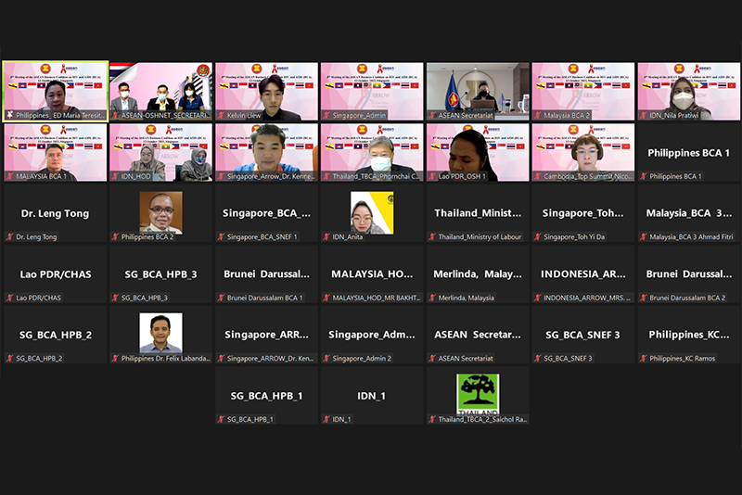Click the muted mic icon on IDN_1 tile
Image resolution: width=742 pixels, height=495 pixels.
pyautogui.click(x=326, y=420)
